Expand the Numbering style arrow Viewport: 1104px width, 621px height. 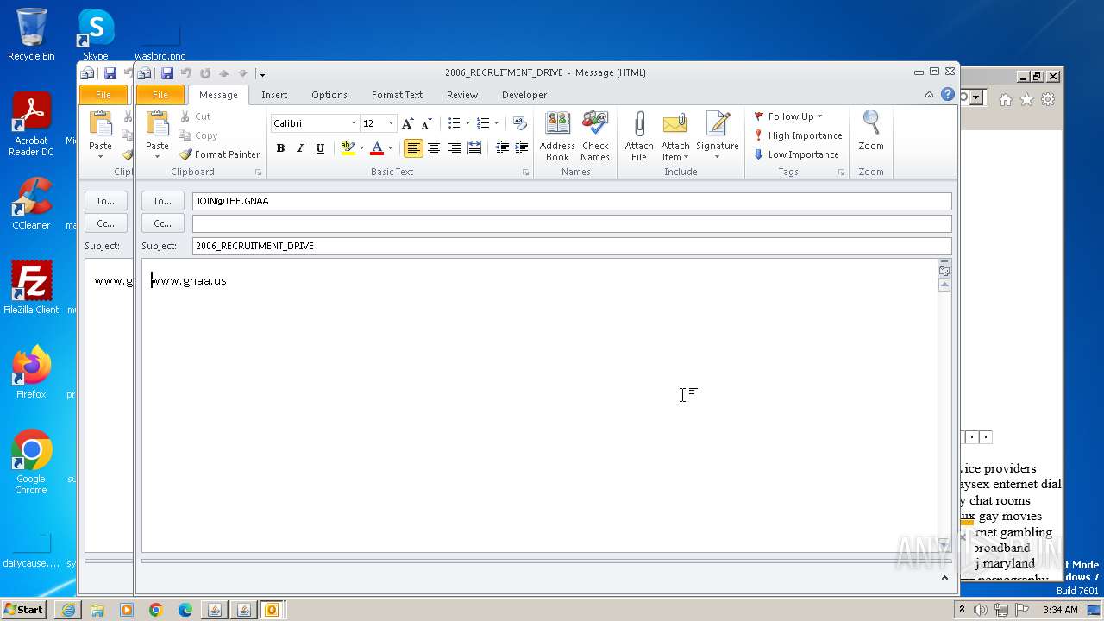click(496, 123)
